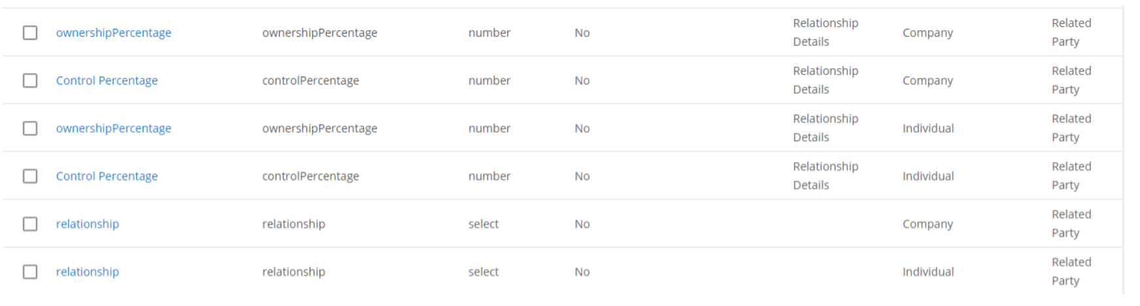Click the No cell in Individual ownershipPercentage row
This screenshot has height=306, width=1140.
pyautogui.click(x=582, y=128)
